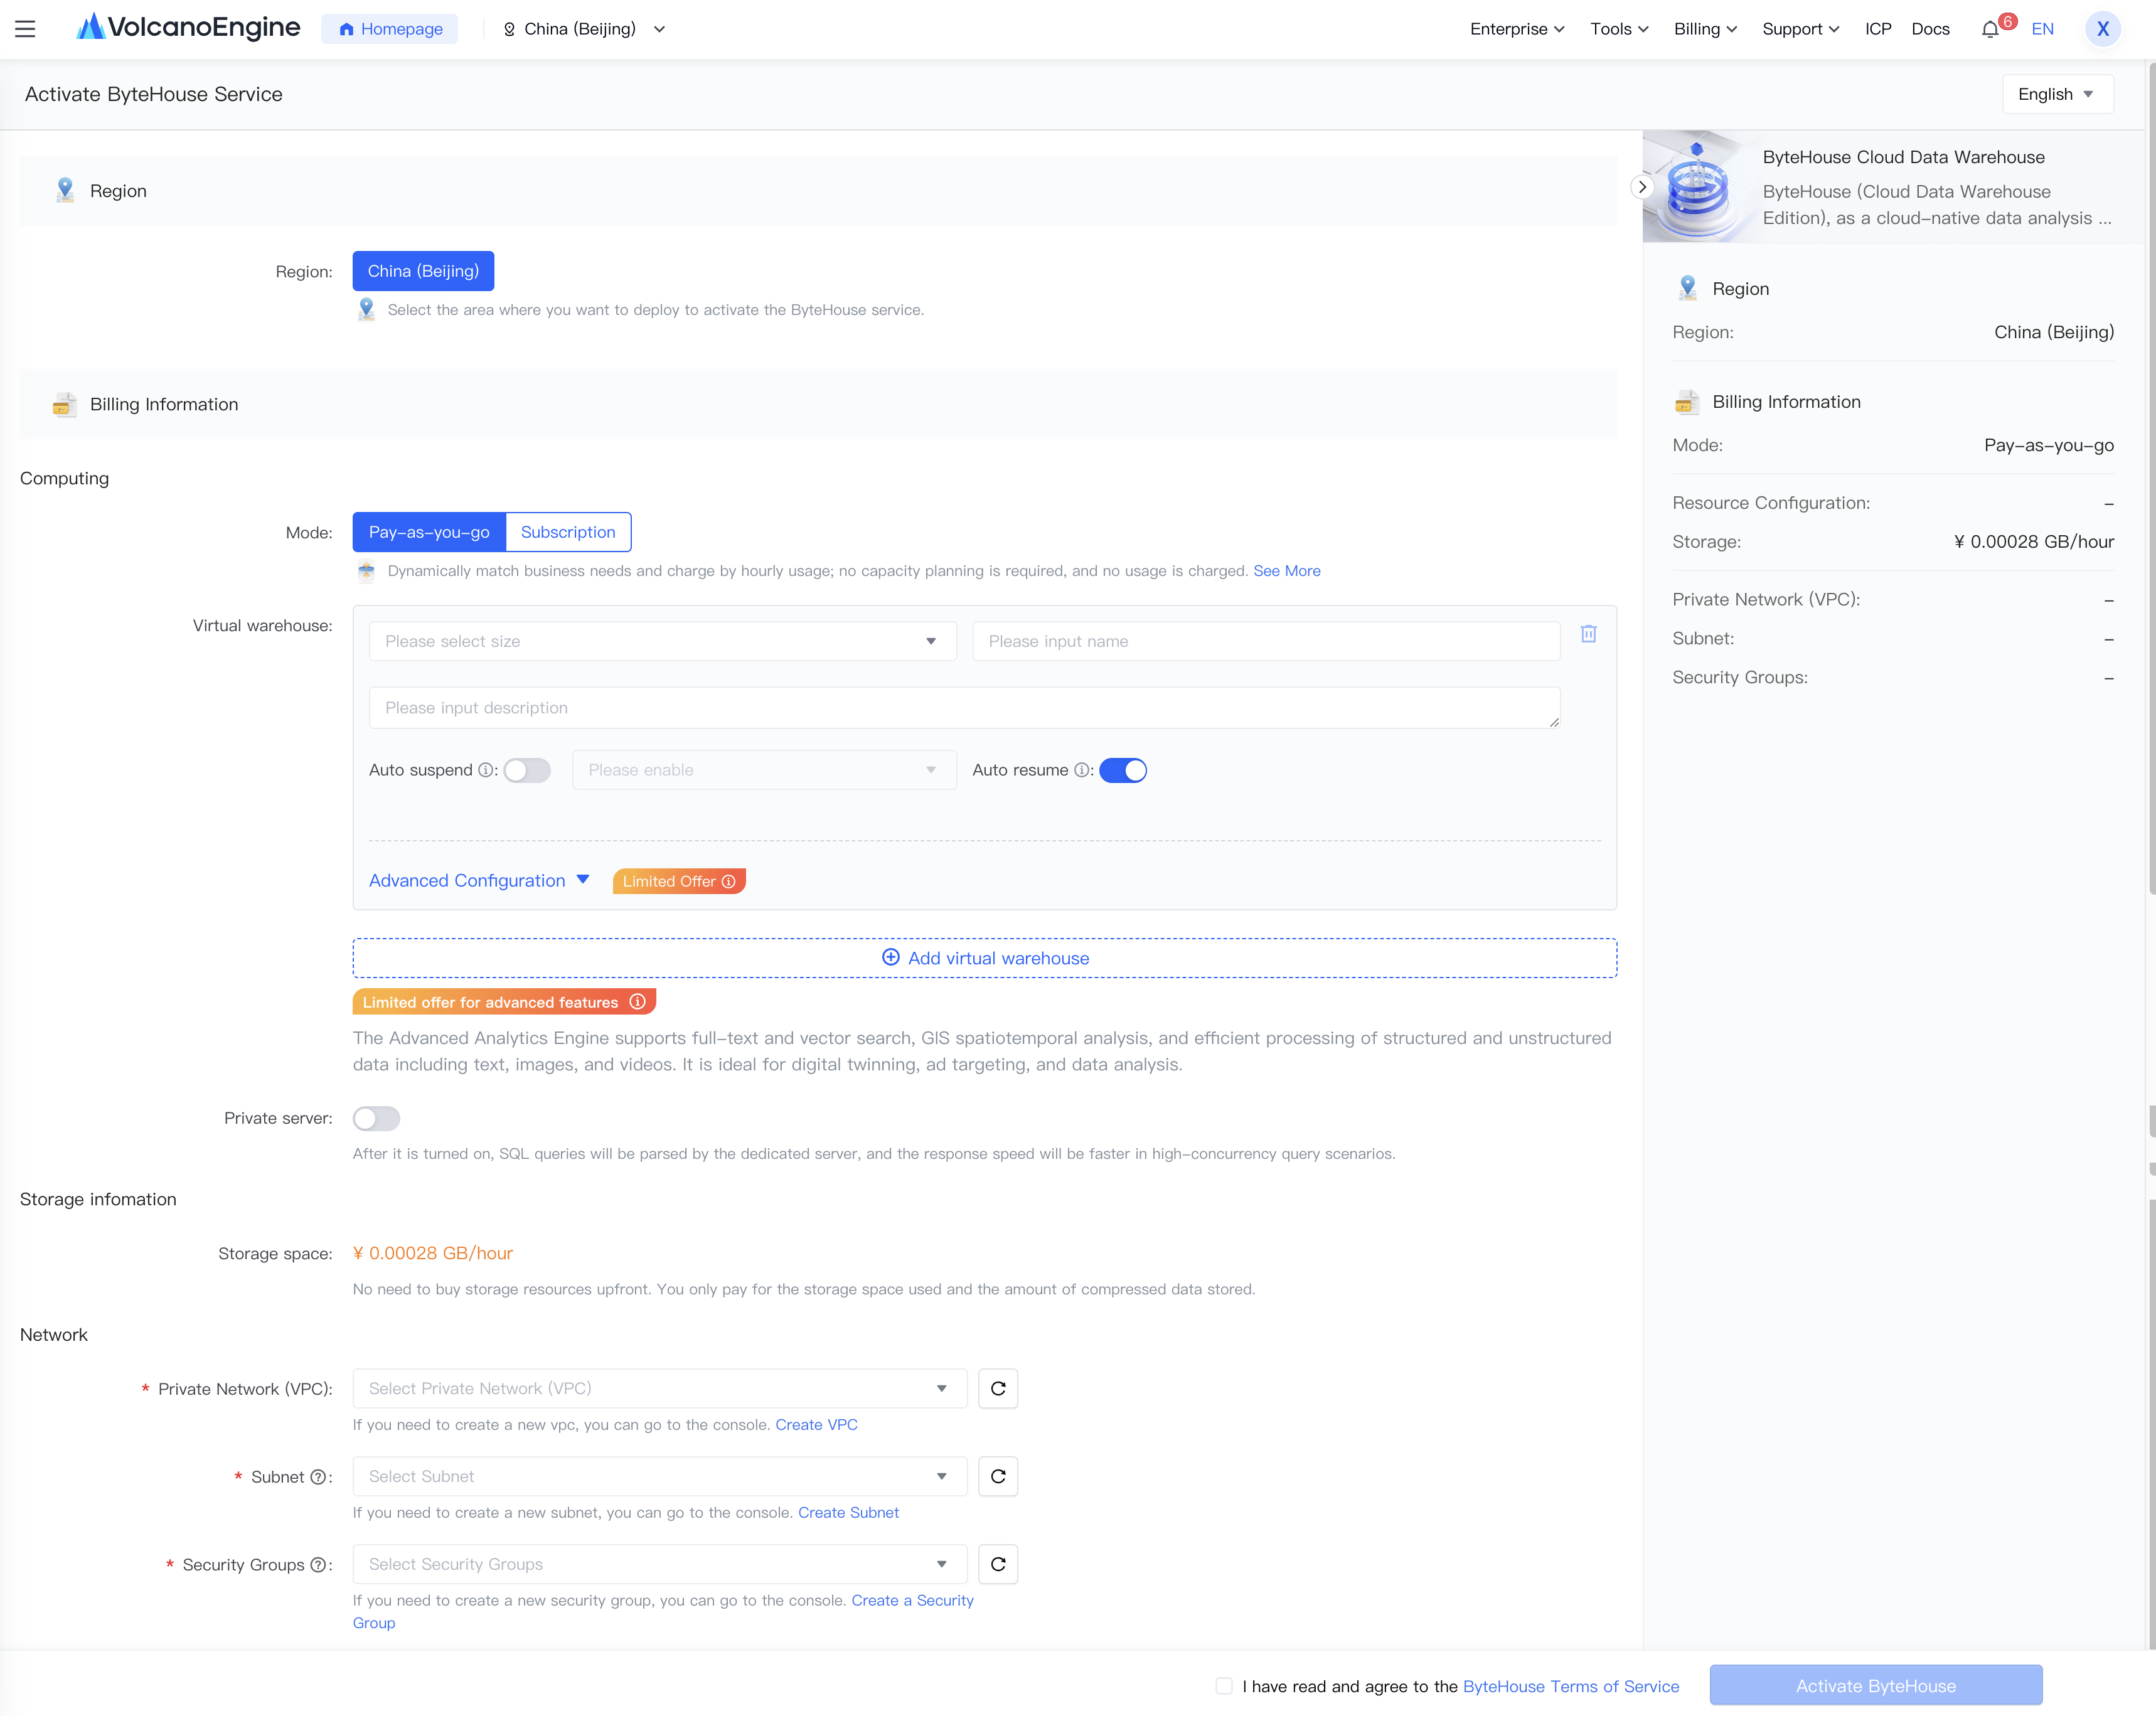Click the Subnet help icon

point(318,1477)
